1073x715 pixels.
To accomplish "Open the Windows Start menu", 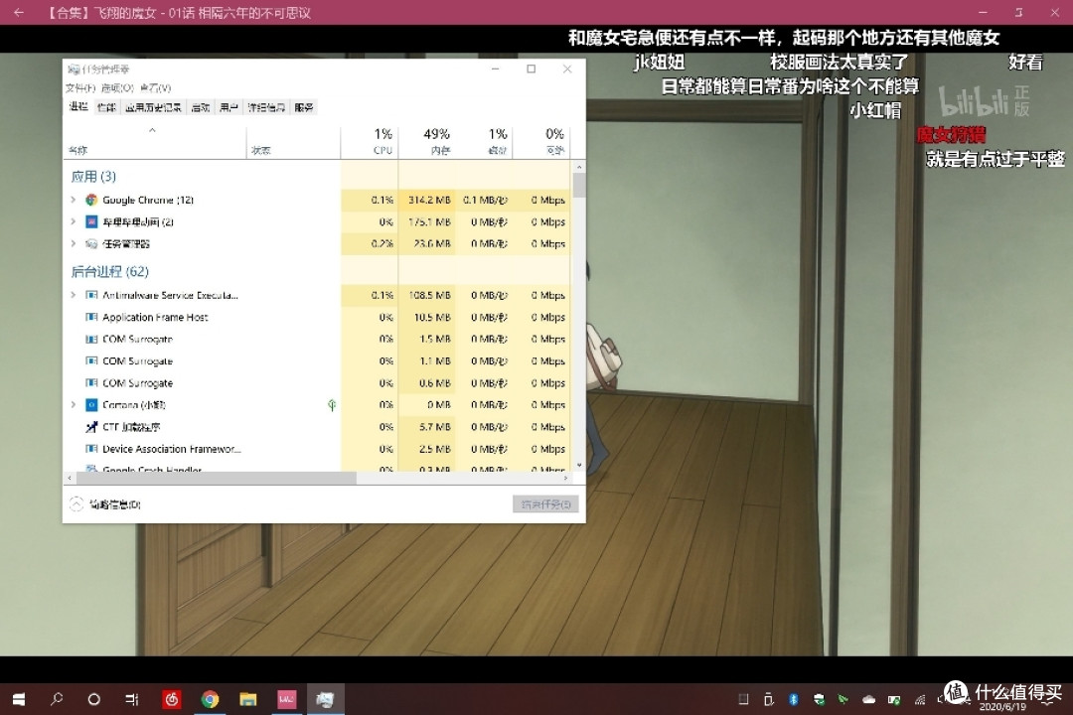I will (19, 698).
